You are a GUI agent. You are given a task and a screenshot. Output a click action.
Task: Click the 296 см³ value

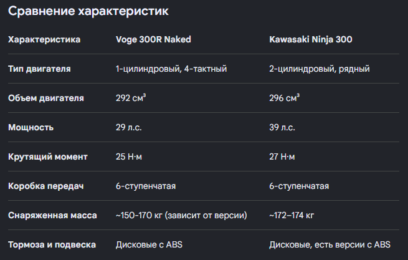(x=285, y=98)
